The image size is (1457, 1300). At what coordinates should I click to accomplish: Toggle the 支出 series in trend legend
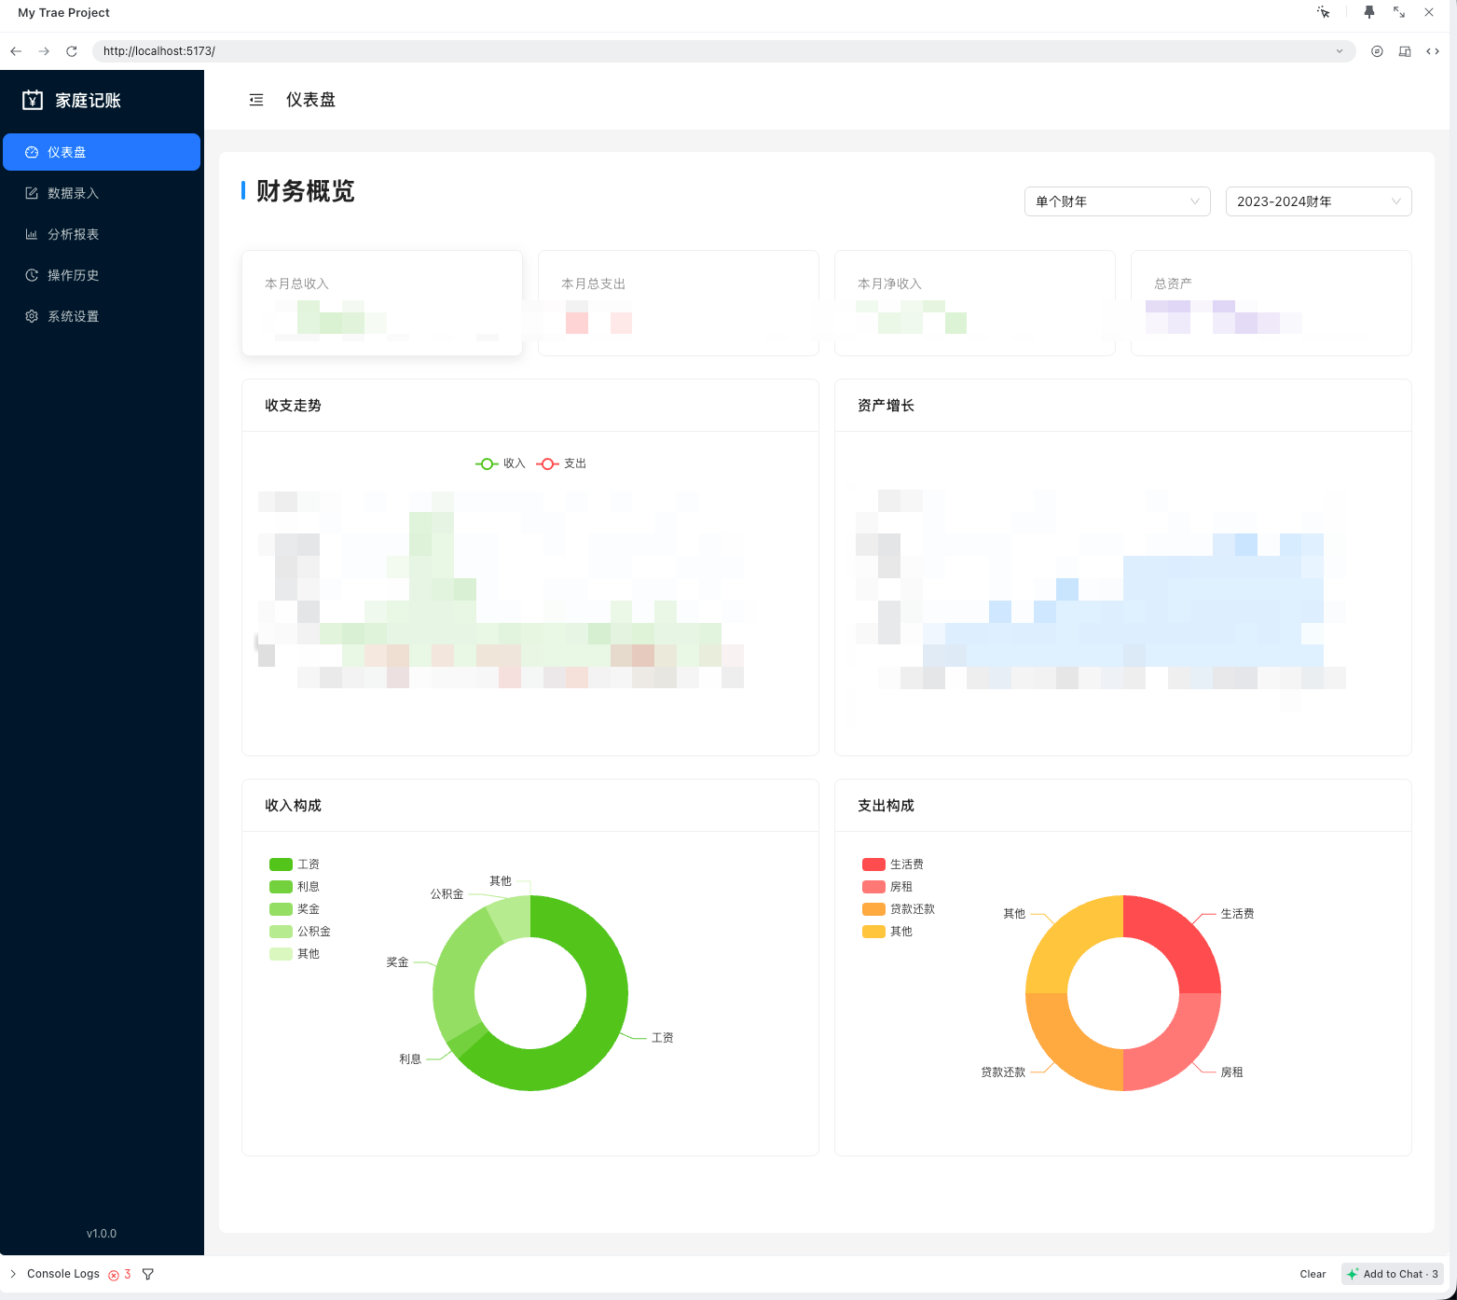[561, 463]
